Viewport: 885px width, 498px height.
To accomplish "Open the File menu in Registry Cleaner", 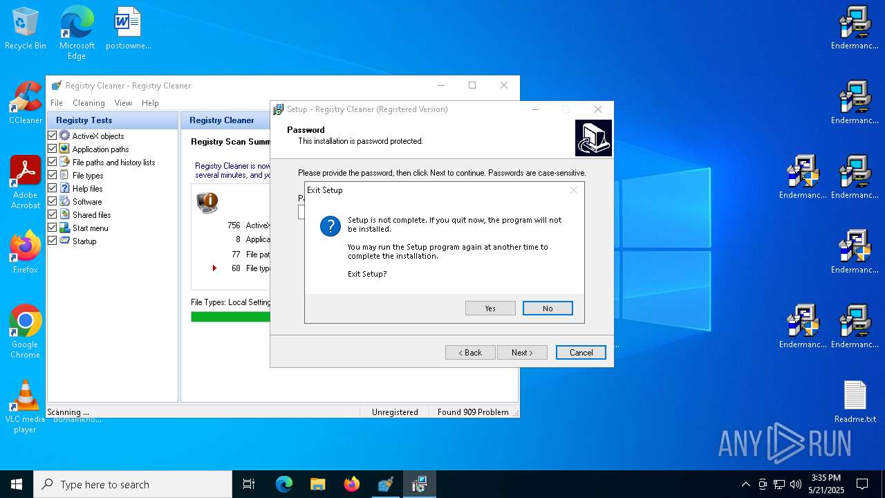I will [57, 103].
